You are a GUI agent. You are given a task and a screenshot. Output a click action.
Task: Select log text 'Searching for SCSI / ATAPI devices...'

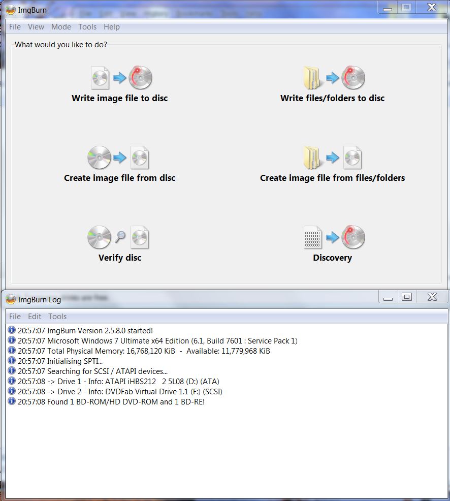point(107,371)
